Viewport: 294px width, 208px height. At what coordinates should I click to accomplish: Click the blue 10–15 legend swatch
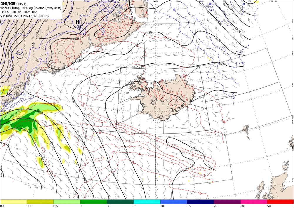(174, 202)
